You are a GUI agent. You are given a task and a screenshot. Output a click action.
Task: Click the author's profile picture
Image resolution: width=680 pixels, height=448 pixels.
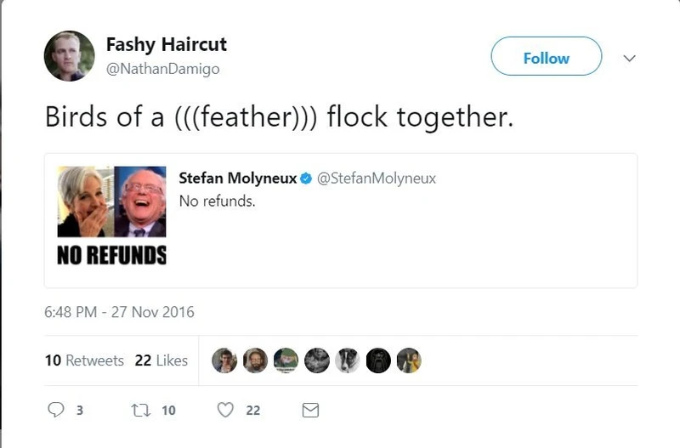point(69,56)
